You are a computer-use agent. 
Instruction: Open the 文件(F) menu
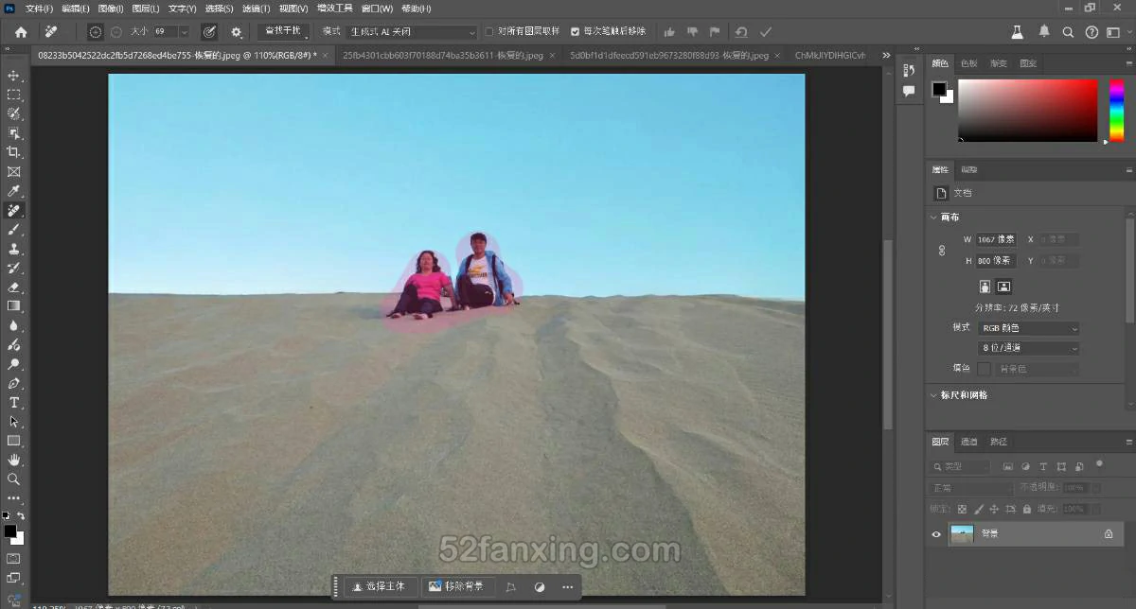(x=40, y=9)
